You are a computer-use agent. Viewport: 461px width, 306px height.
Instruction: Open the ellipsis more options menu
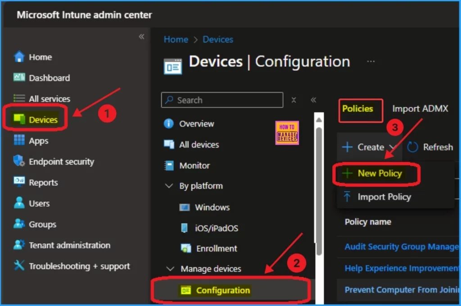click(371, 61)
